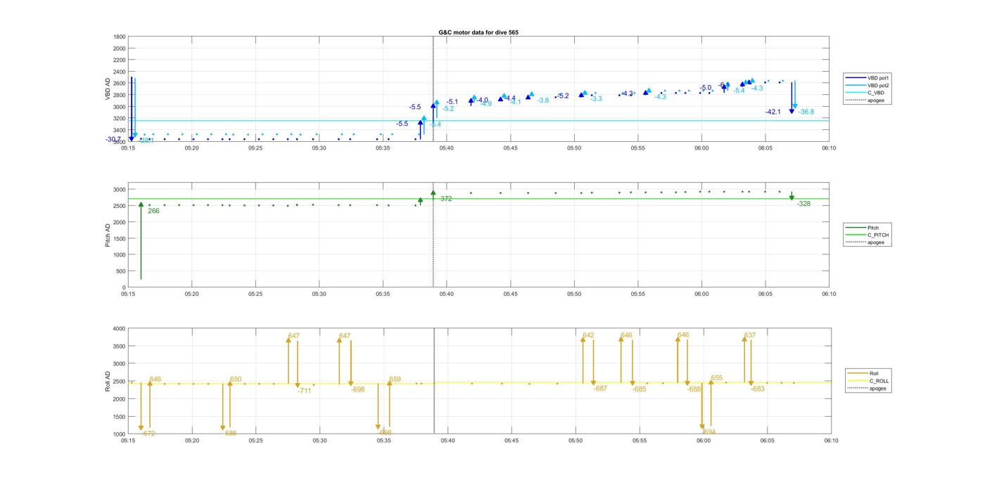Click the '05:30' tick under the Pitch plot
This screenshot has width=985, height=487.
coord(319,294)
